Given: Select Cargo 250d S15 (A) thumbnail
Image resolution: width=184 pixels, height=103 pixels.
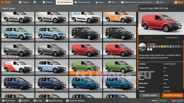Looking at the screenshot, I should [52, 18].
